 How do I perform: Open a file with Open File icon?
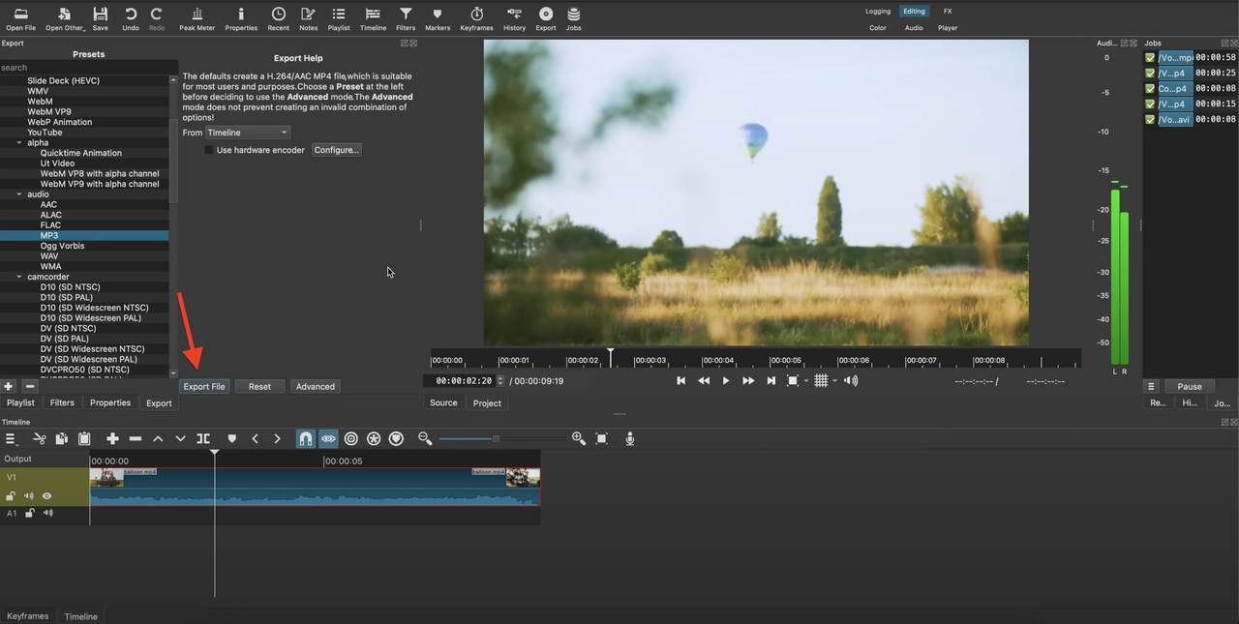(x=20, y=17)
